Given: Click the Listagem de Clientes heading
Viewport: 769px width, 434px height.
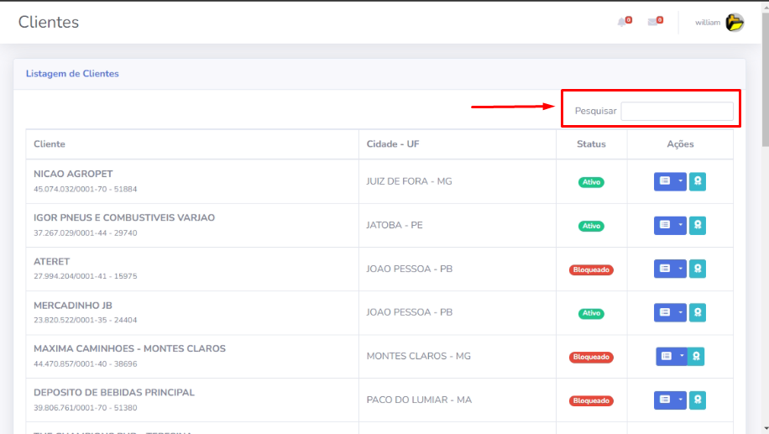Looking at the screenshot, I should [x=72, y=74].
